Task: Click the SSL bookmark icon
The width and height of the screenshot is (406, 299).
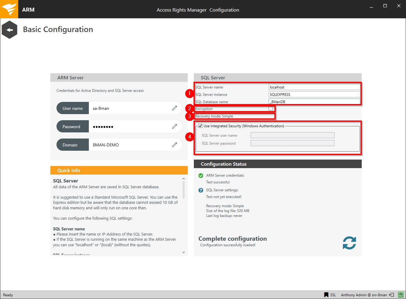Action: (x=326, y=295)
